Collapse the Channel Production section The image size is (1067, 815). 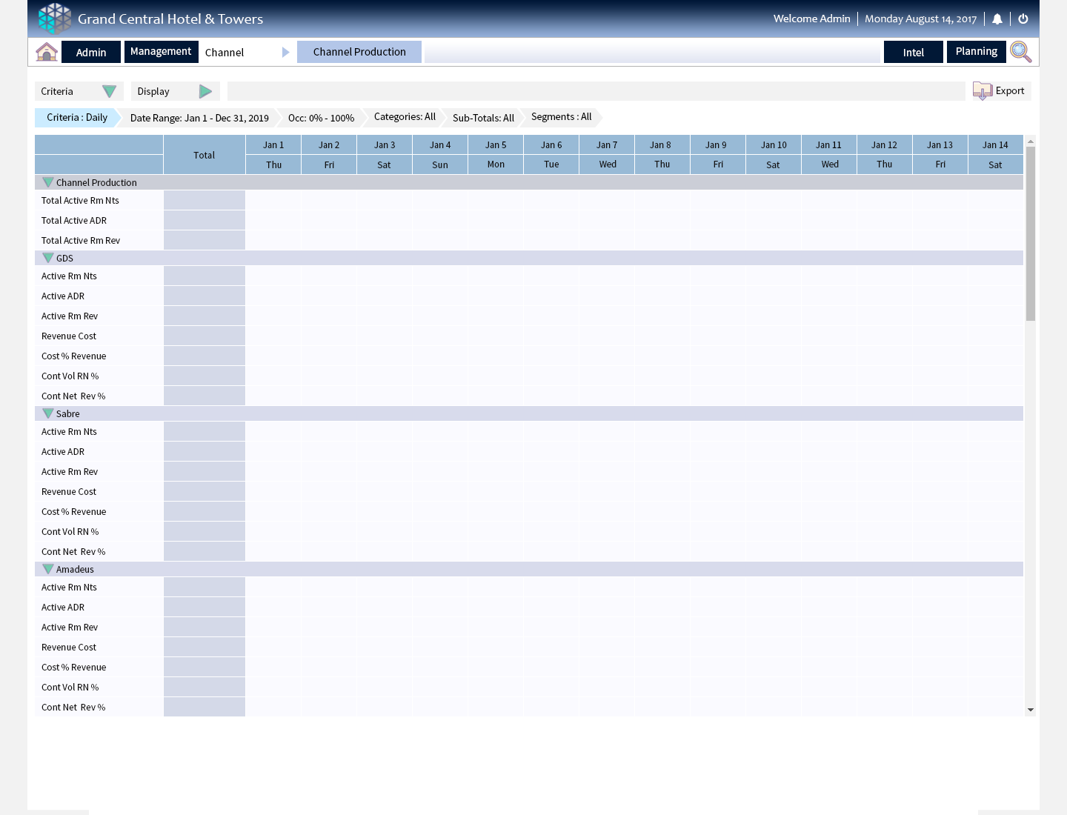48,182
